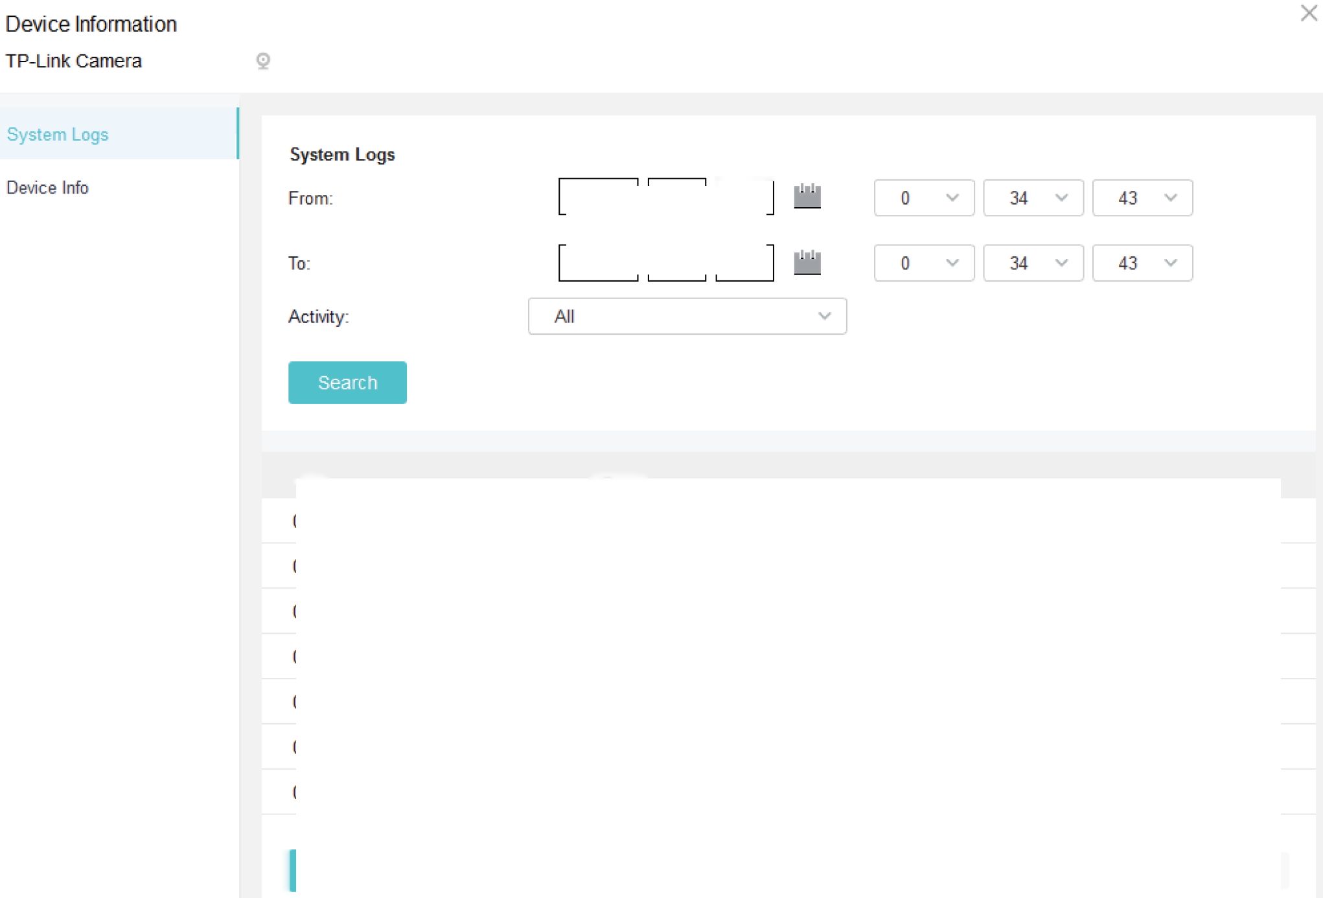
Task: Click the From date month segment
Action: pyautogui.click(x=676, y=197)
